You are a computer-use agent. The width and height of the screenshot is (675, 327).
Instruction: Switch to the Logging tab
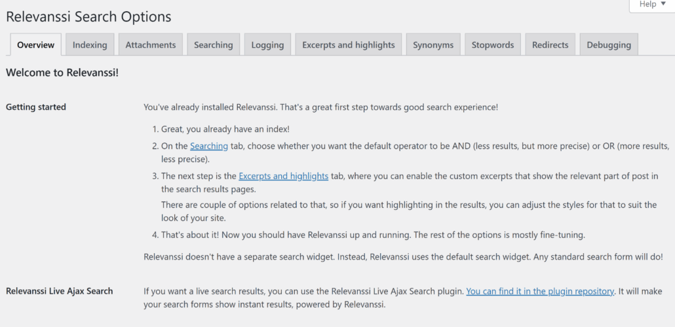268,44
